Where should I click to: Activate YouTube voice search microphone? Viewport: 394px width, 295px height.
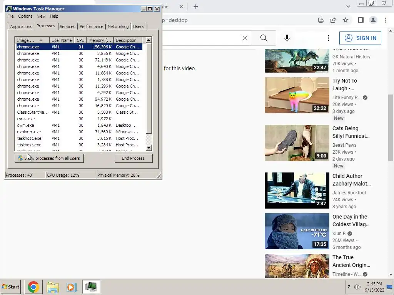tap(287, 38)
